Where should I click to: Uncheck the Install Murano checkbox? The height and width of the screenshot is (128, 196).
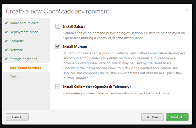[x=58, y=46]
